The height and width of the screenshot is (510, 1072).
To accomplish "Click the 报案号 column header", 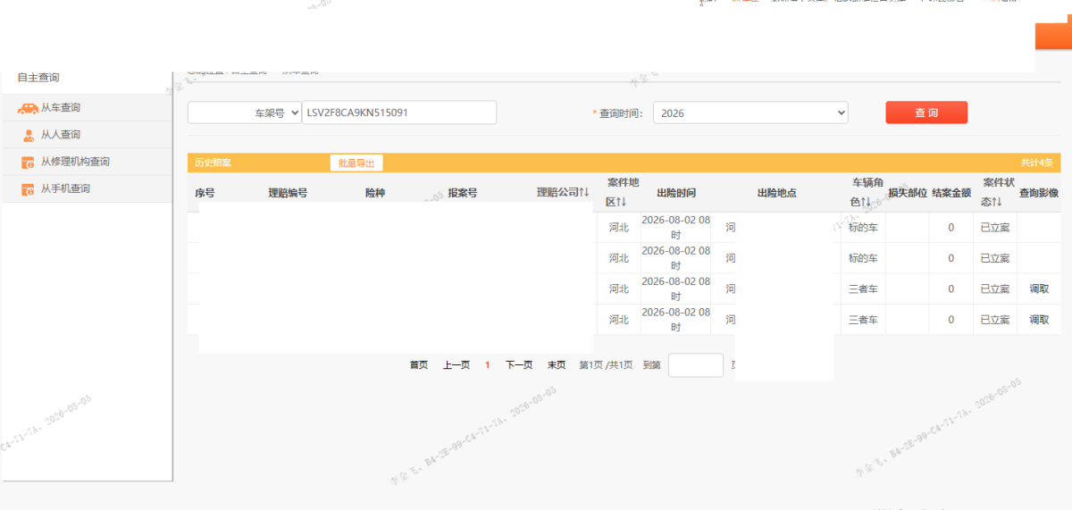I will pos(463,193).
